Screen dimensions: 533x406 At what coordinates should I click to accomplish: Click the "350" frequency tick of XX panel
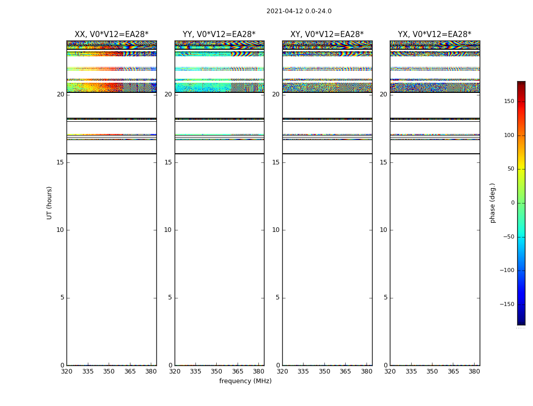coord(109,371)
